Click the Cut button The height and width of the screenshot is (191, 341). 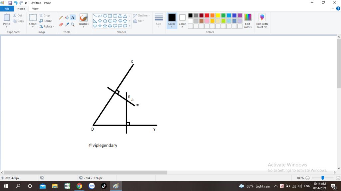pos(18,15)
